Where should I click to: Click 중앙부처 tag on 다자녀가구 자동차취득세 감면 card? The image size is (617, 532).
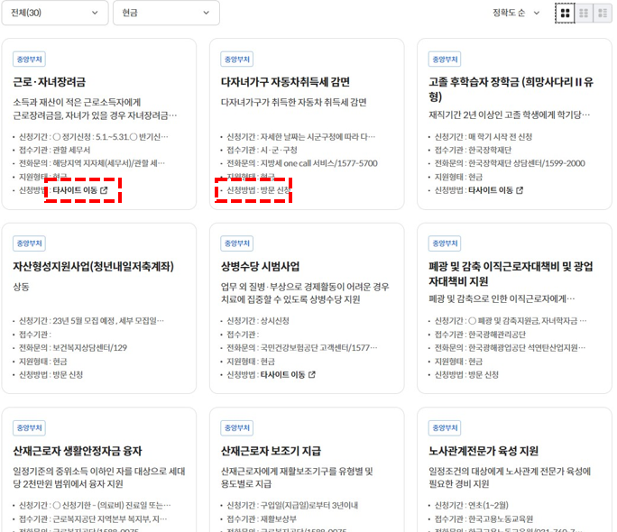237,60
